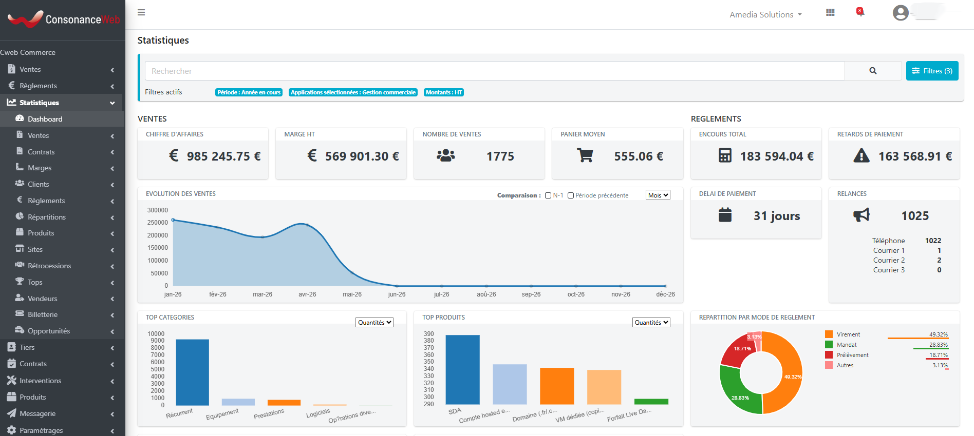Image resolution: width=974 pixels, height=436 pixels.
Task: Open the top-level Contrats menu item
Action: [62, 364]
